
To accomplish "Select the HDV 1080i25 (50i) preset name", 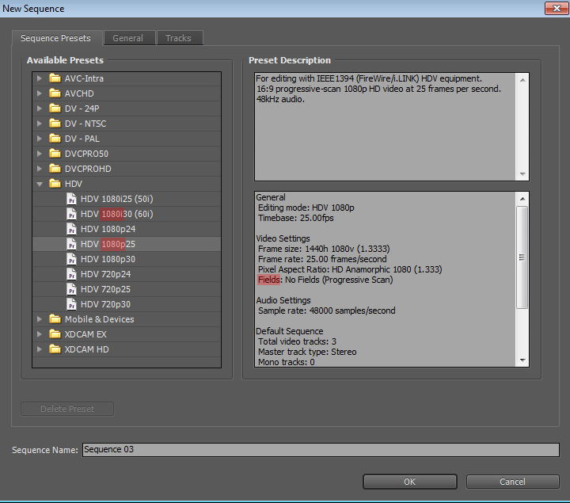I will coord(116,199).
